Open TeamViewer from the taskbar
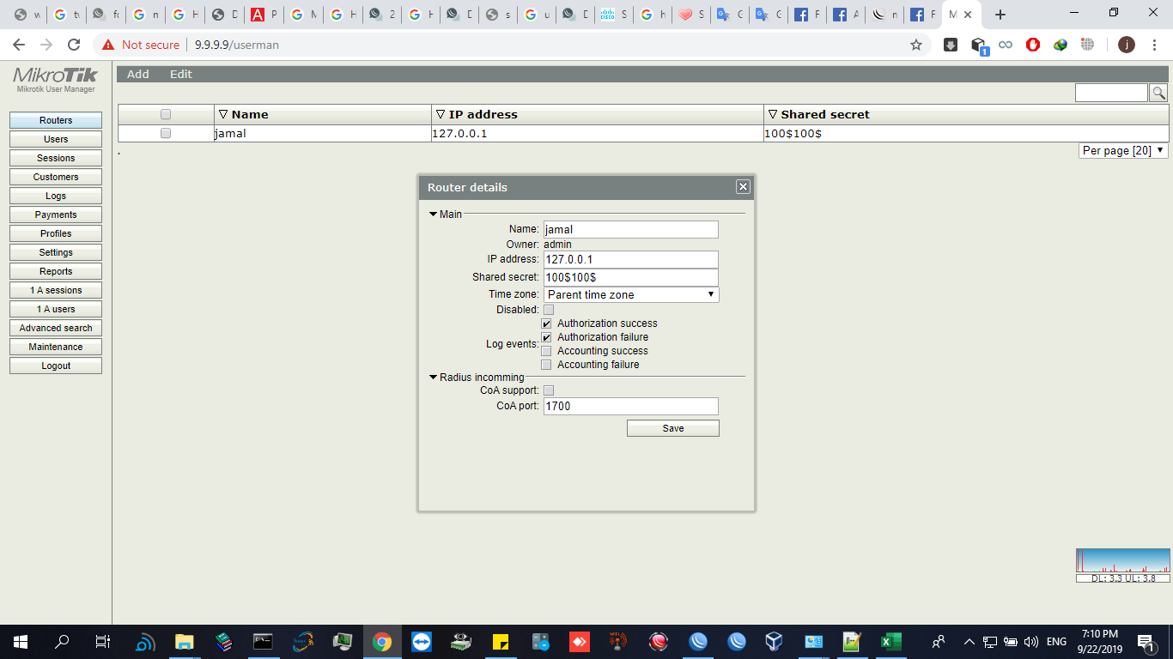1173x659 pixels. click(x=422, y=641)
